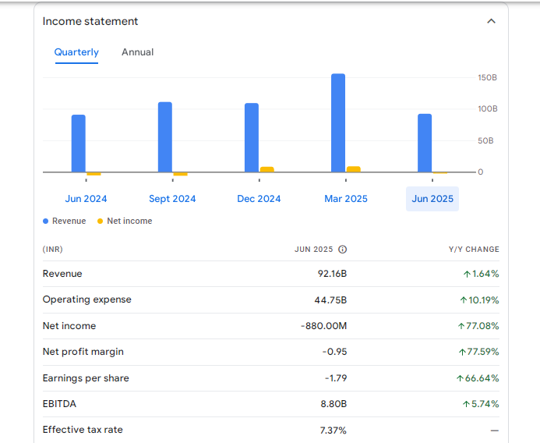Viewport: 540px width, 443px height.
Task: Click the Earnings per share row label
Action: tap(86, 378)
